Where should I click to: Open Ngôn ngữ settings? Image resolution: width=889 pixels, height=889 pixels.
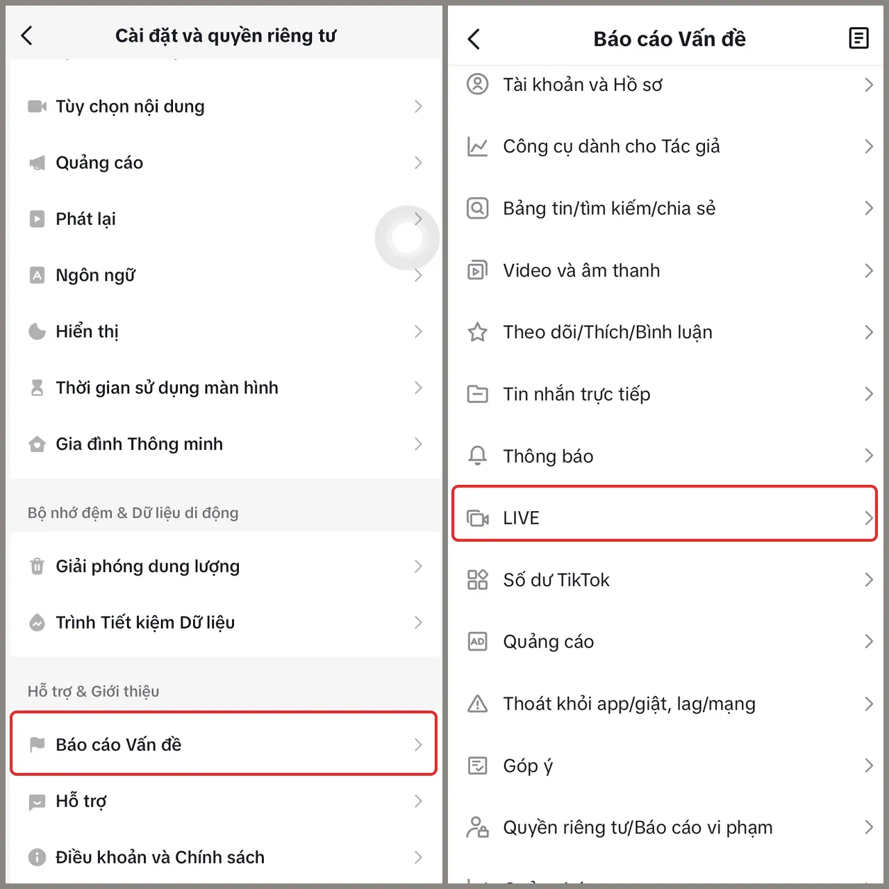pos(96,276)
